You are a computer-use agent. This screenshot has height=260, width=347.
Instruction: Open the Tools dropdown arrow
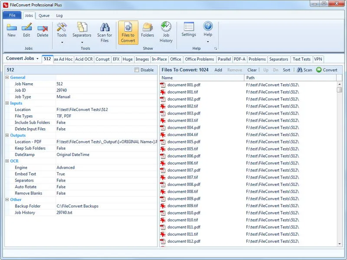click(x=62, y=42)
